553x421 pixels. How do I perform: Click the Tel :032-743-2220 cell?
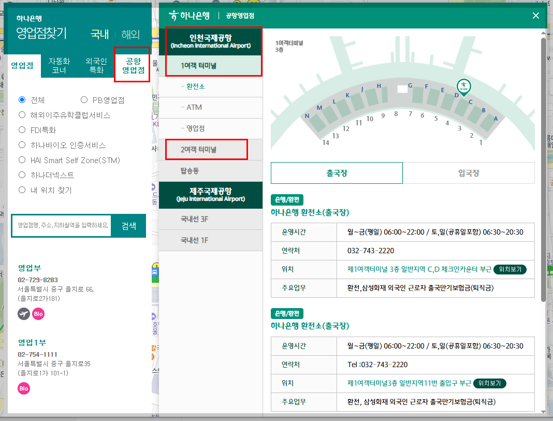[435, 365]
